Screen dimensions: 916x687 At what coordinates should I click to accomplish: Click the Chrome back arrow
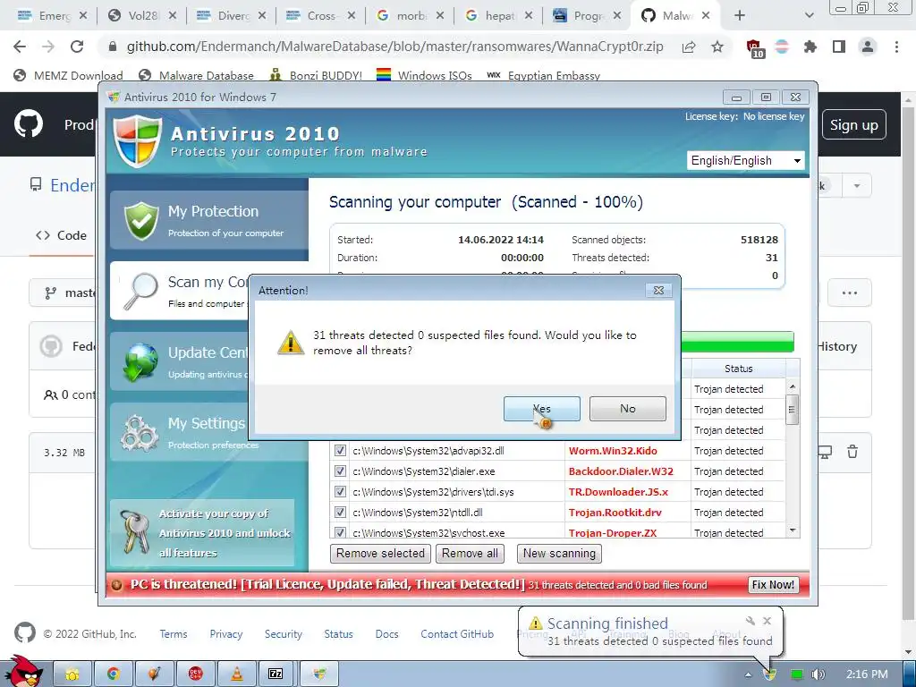pos(20,47)
